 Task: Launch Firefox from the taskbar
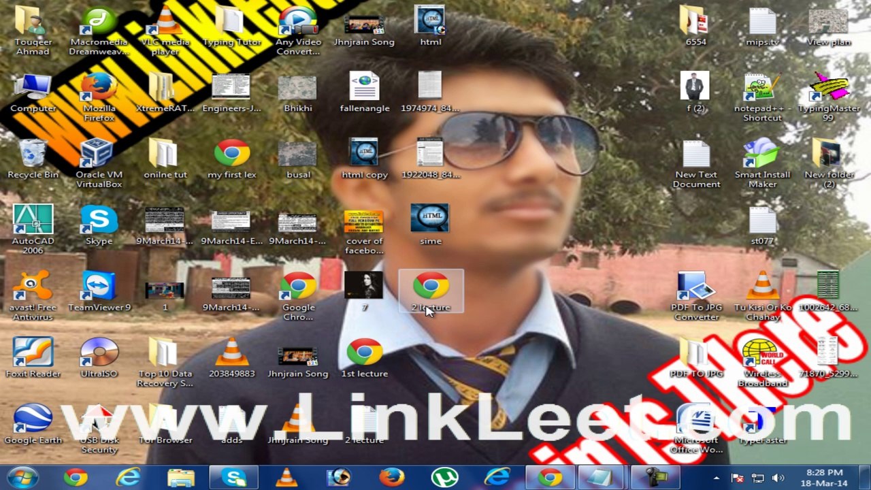[392, 477]
